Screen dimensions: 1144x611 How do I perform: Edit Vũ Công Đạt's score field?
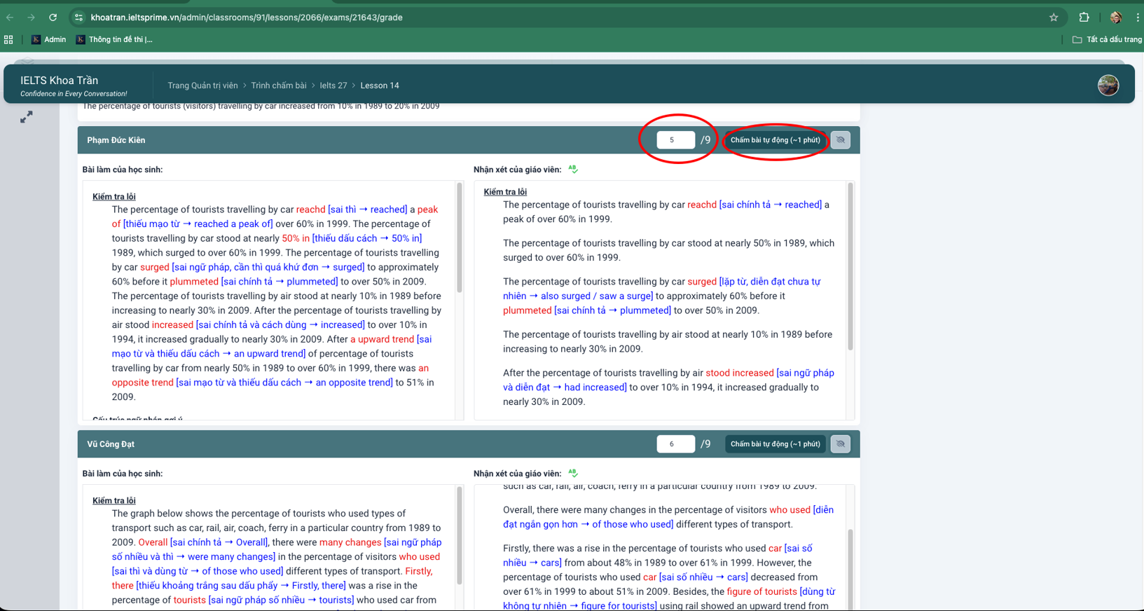click(675, 444)
